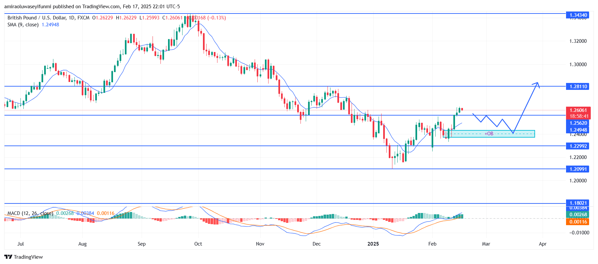598x264 pixels.
Task: Click the Mar label on time axis
Action: pos(486,244)
